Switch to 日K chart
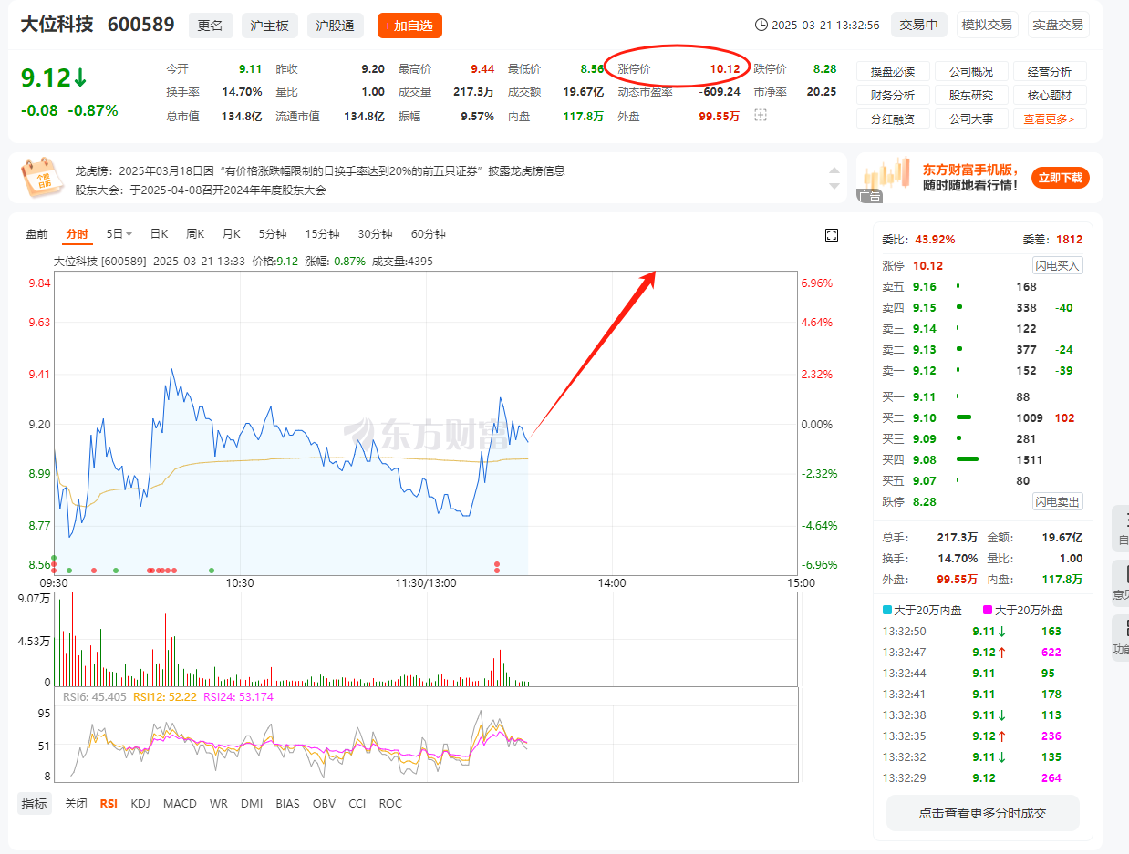This screenshot has height=854, width=1129. coord(160,234)
